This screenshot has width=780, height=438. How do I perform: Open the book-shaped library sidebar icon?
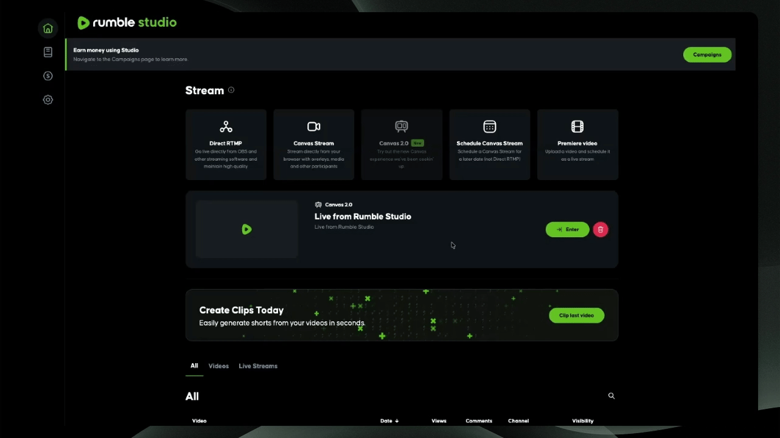48,52
